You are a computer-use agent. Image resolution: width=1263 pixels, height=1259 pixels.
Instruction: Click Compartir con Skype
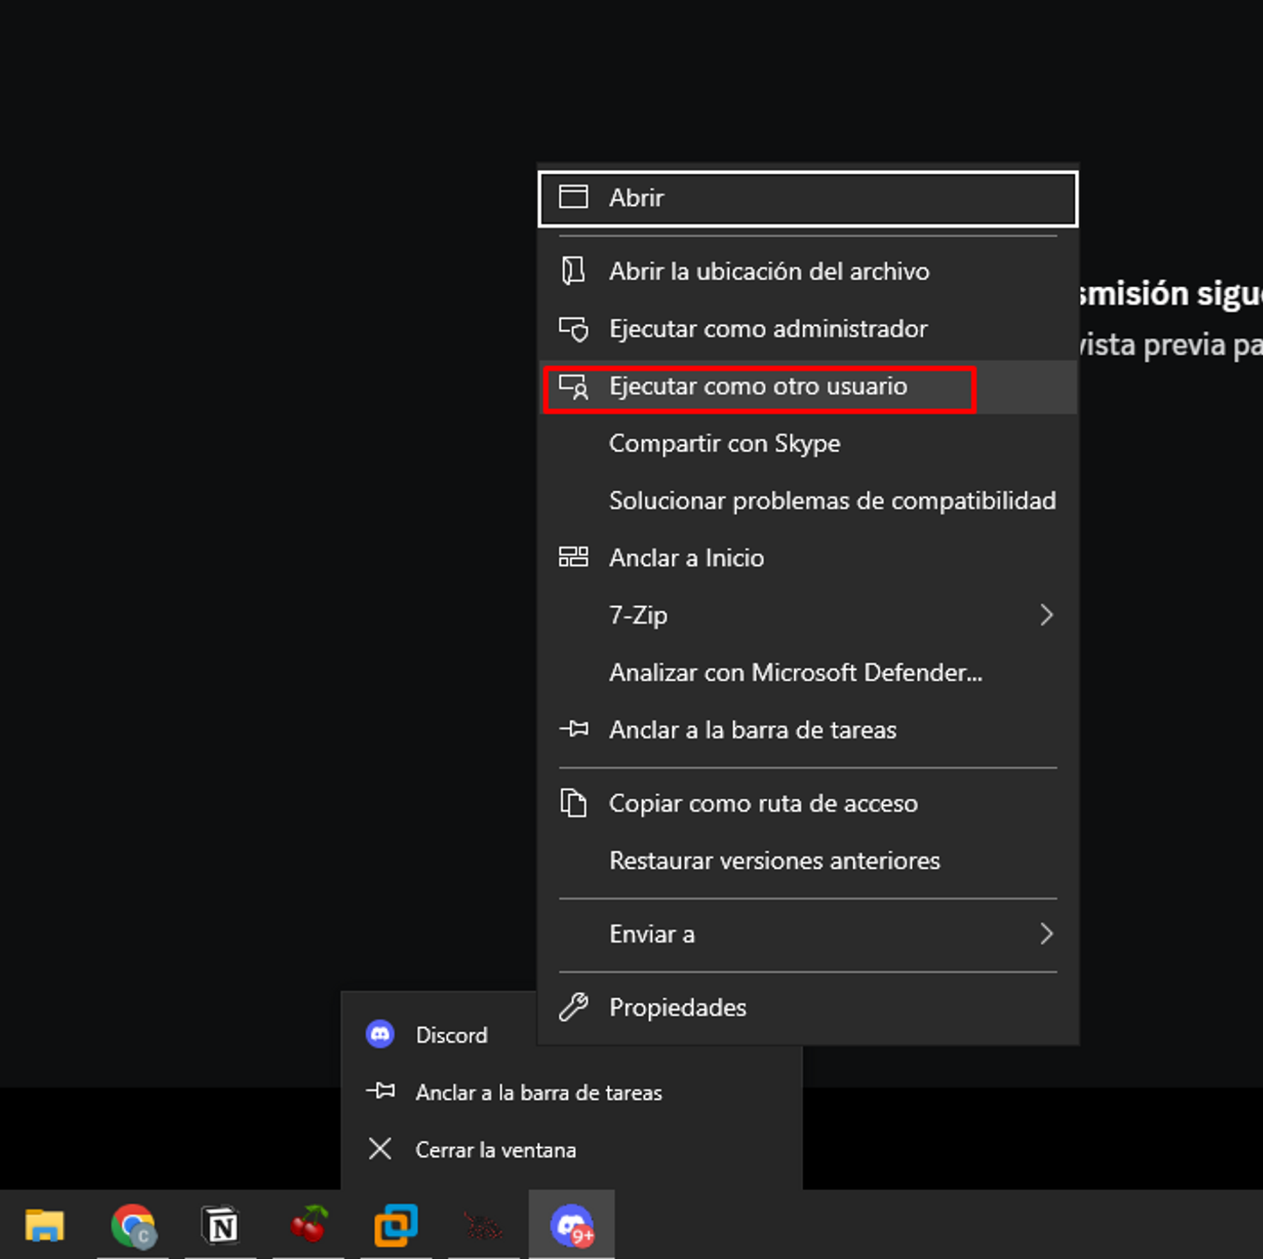pyautogui.click(x=724, y=444)
